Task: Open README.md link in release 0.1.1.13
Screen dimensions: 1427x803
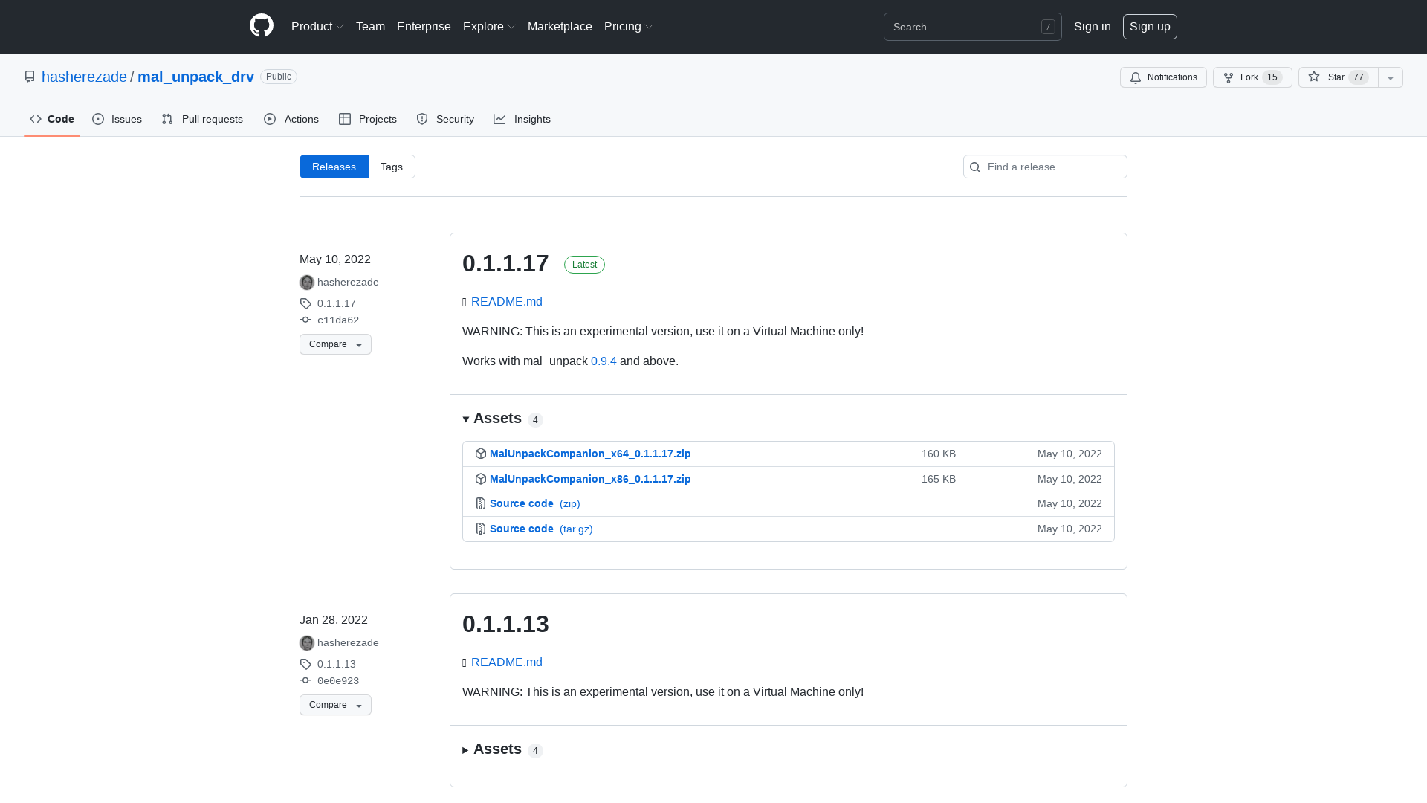Action: [507, 662]
